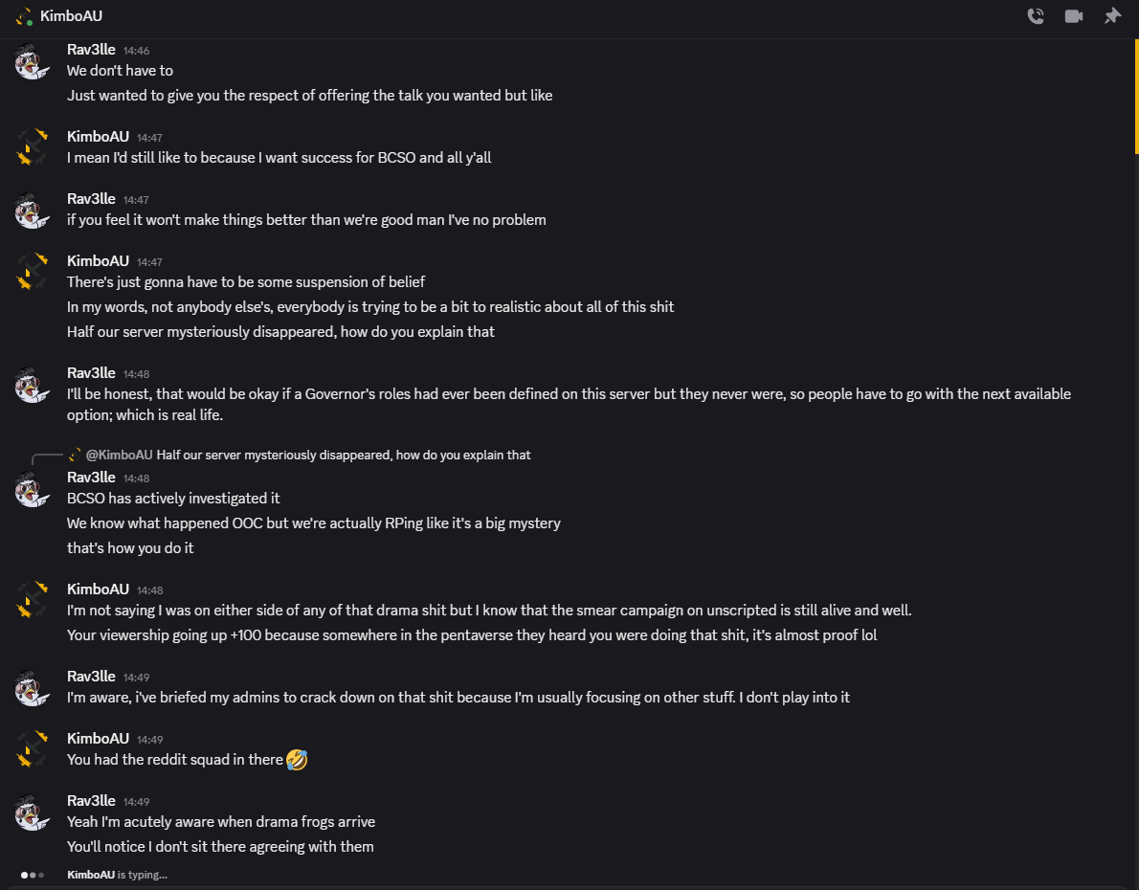The width and height of the screenshot is (1139, 890).
Task: Open Rav3lle's avatar beside "I'll be honest" message
Action: pos(33,385)
